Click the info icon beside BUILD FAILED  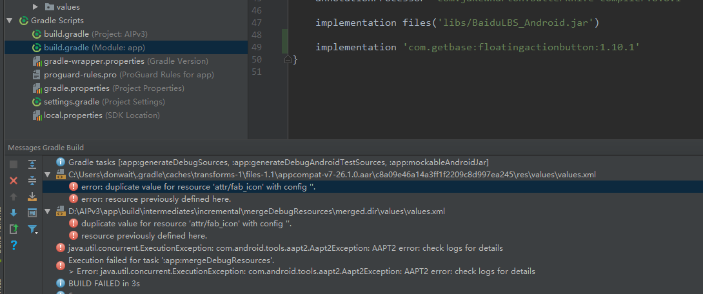pyautogui.click(x=61, y=283)
